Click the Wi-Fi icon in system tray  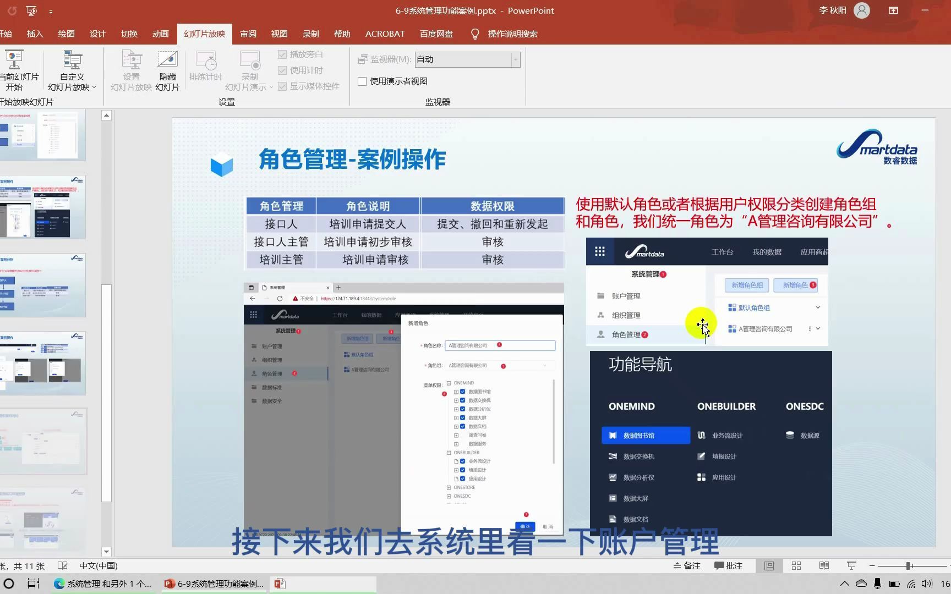(911, 584)
